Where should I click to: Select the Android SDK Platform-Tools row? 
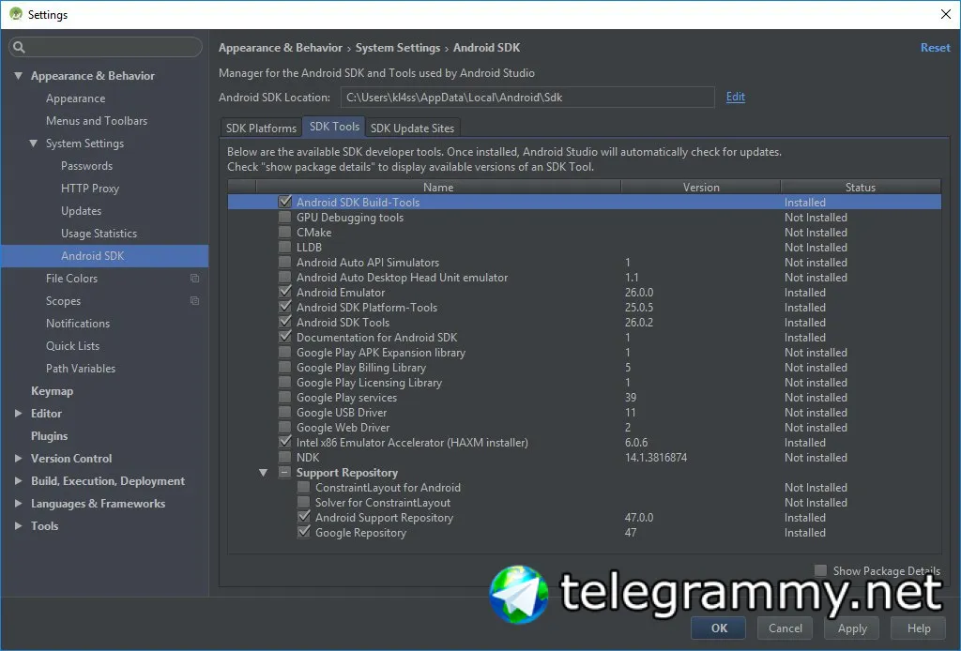584,308
